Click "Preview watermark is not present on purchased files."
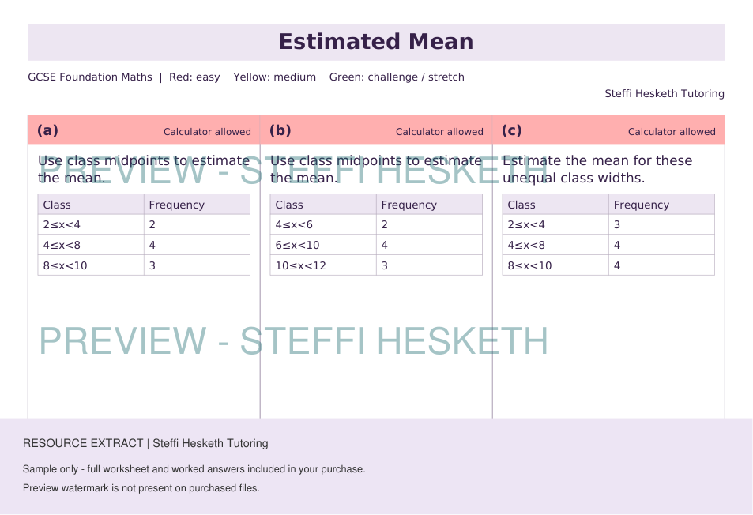753x515 pixels. (141, 488)
